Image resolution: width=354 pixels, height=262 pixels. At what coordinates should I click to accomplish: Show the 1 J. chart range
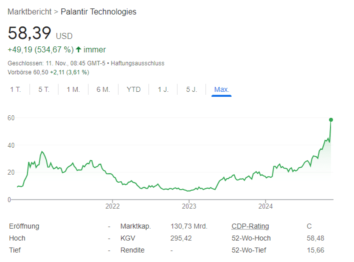coord(163,89)
